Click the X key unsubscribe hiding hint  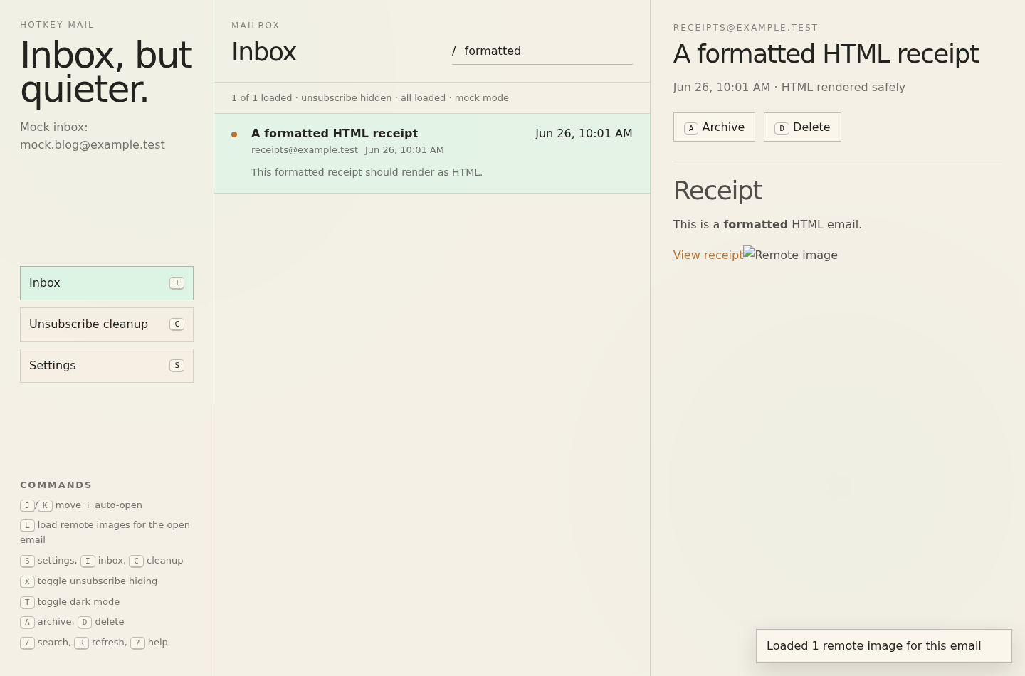27,582
